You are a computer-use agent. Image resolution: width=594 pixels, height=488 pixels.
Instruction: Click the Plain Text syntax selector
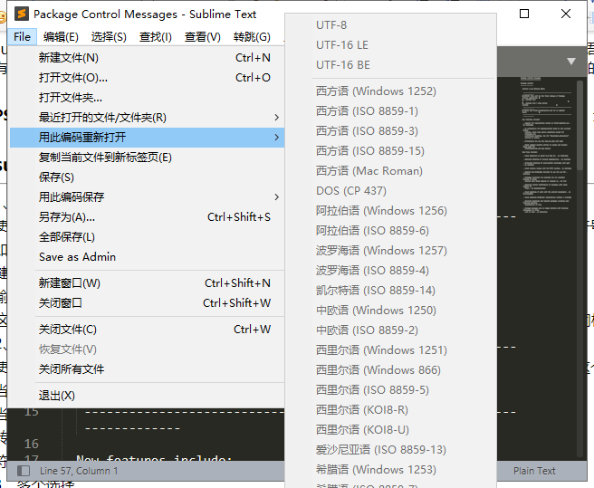(x=534, y=471)
